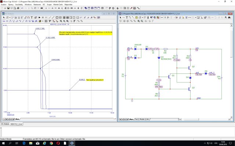
Task: Click the Flag icon in schematic toolbar
Action: (145, 18)
